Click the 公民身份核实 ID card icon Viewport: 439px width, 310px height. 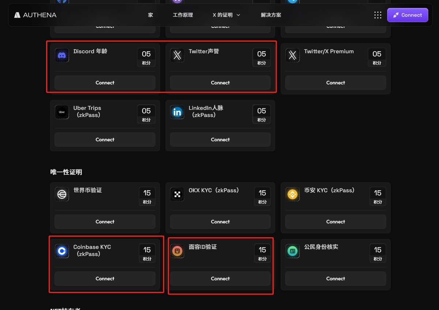[292, 251]
